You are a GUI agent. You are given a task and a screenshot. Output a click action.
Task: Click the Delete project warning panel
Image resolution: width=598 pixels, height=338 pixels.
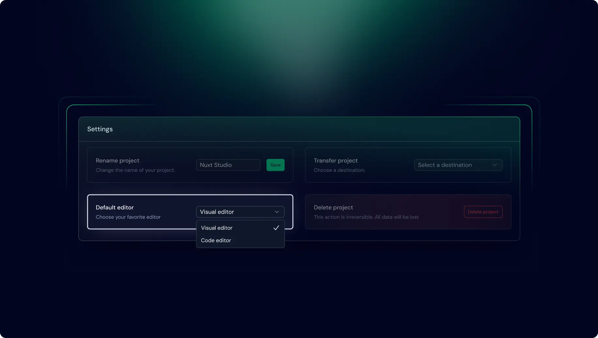click(408, 212)
